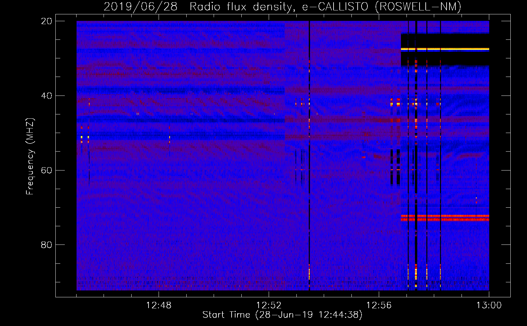Viewport: 527px width, 326px height.
Task: Click the 20 MHz frequency tick label
Action: (47, 21)
